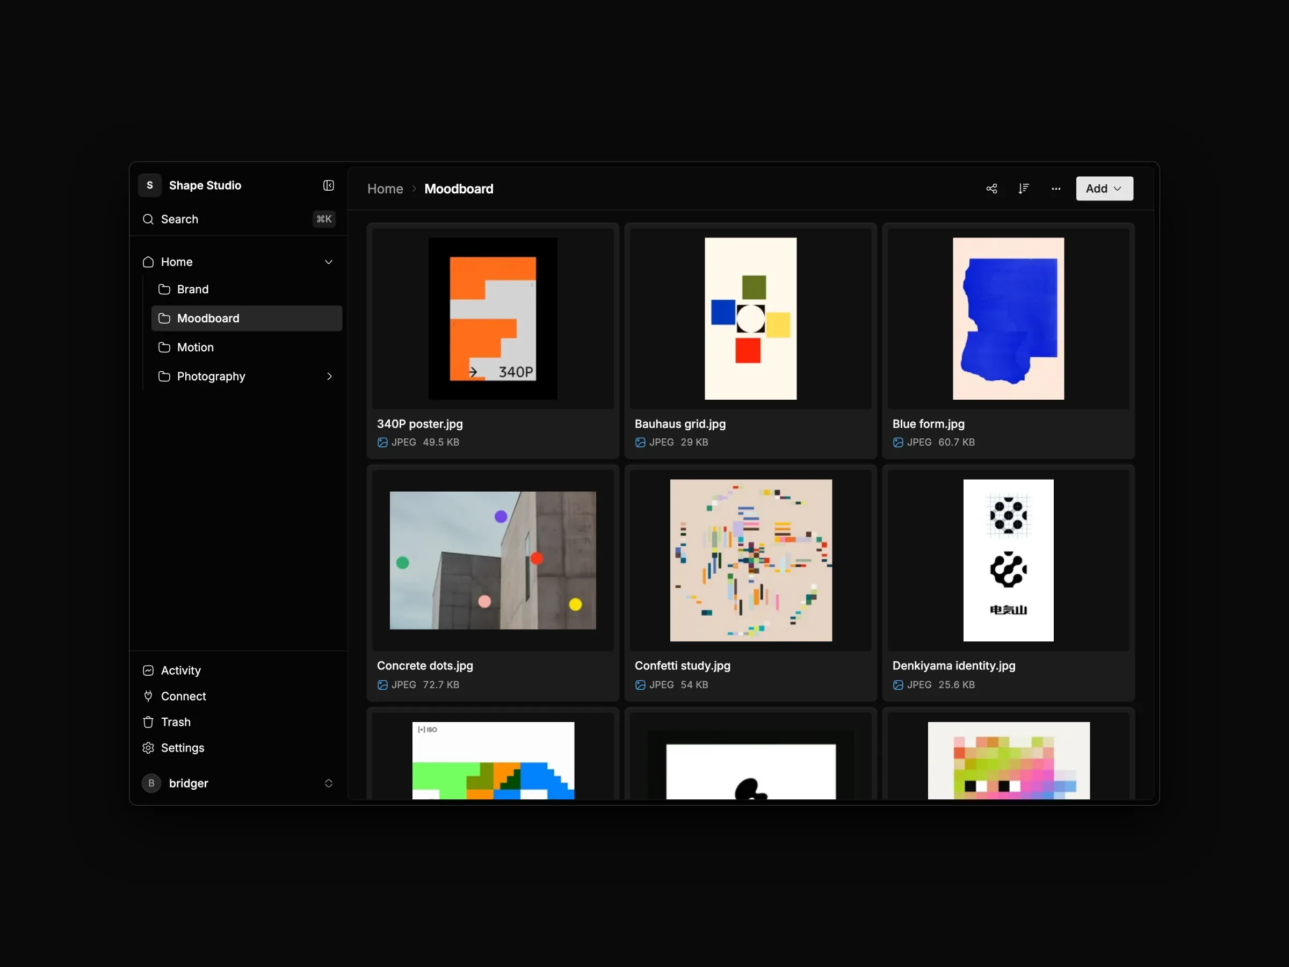Viewport: 1289px width, 967px height.
Task: Expand the Photography folder chevron
Action: 329,377
